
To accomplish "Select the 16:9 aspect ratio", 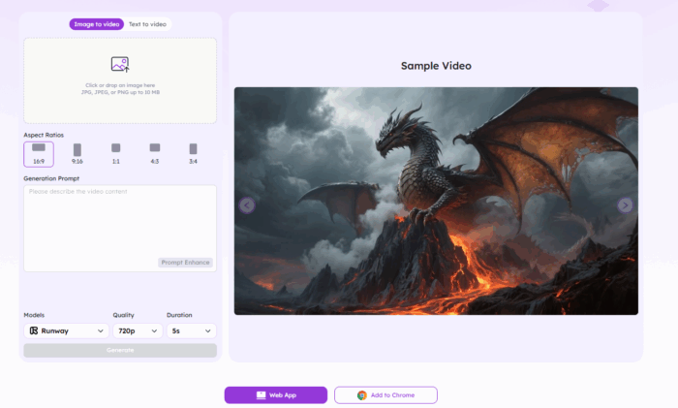I will pos(39,154).
